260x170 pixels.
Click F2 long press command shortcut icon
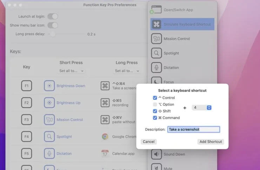click(105, 103)
